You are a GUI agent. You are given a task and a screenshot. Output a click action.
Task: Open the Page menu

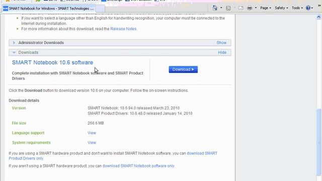pyautogui.click(x=266, y=8)
